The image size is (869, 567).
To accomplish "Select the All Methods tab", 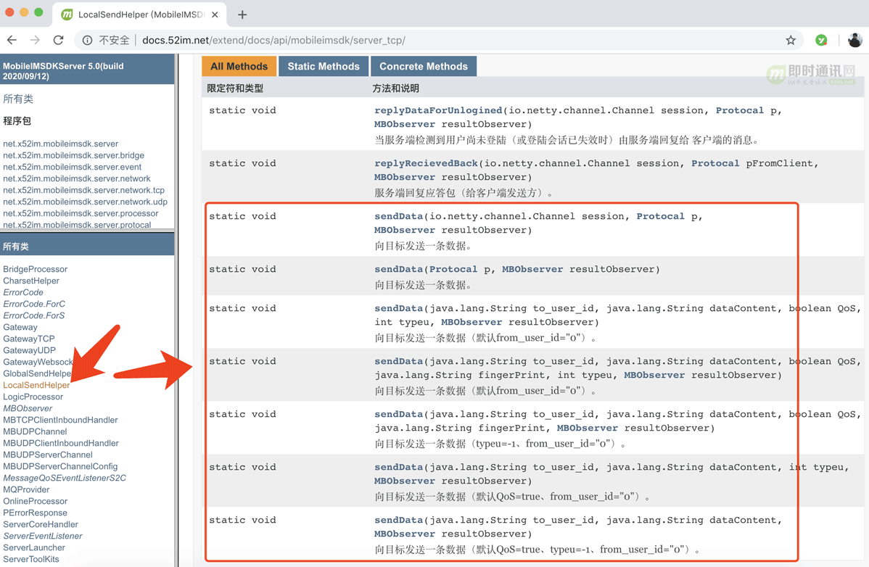I will pos(239,66).
